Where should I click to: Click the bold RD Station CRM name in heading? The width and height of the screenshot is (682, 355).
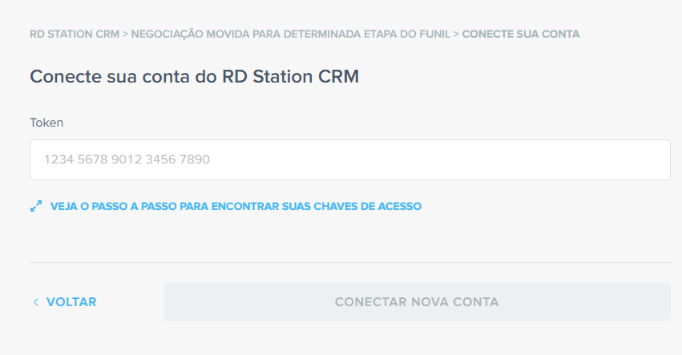[291, 77]
